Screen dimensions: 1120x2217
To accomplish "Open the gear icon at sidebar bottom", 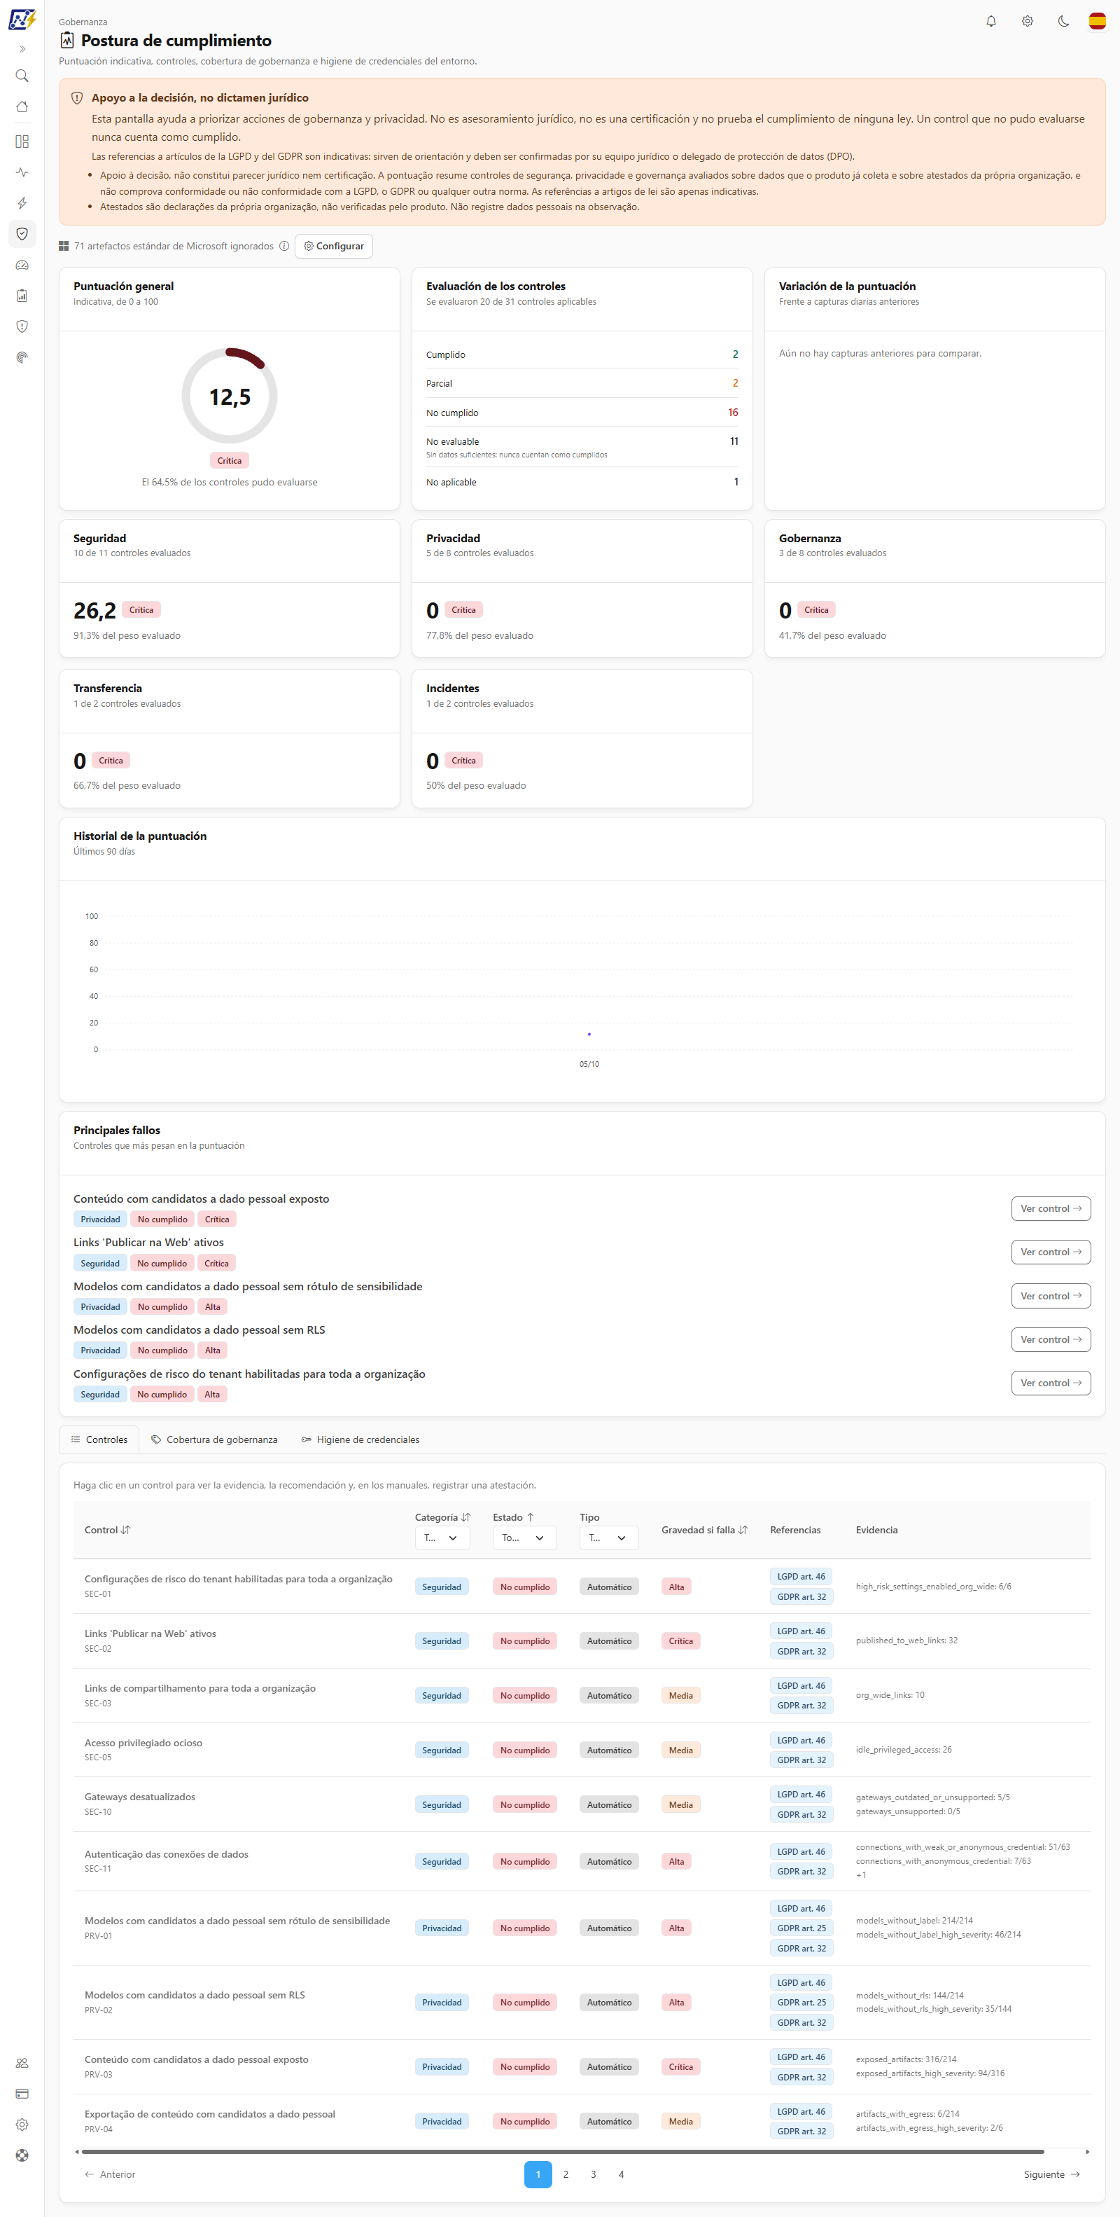I will [22, 2125].
